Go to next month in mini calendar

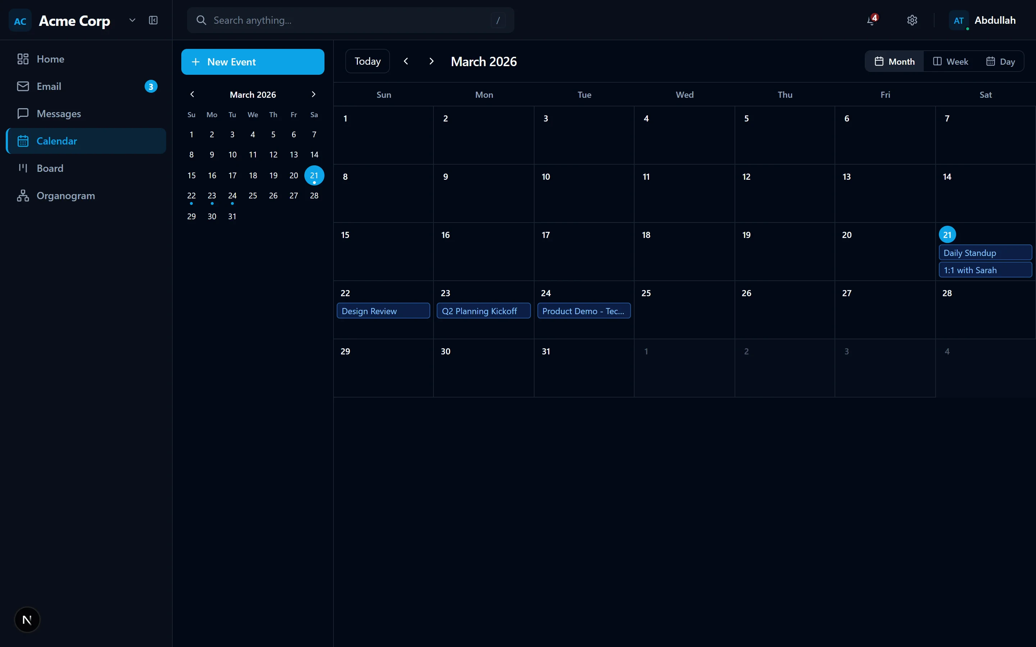[x=313, y=94]
